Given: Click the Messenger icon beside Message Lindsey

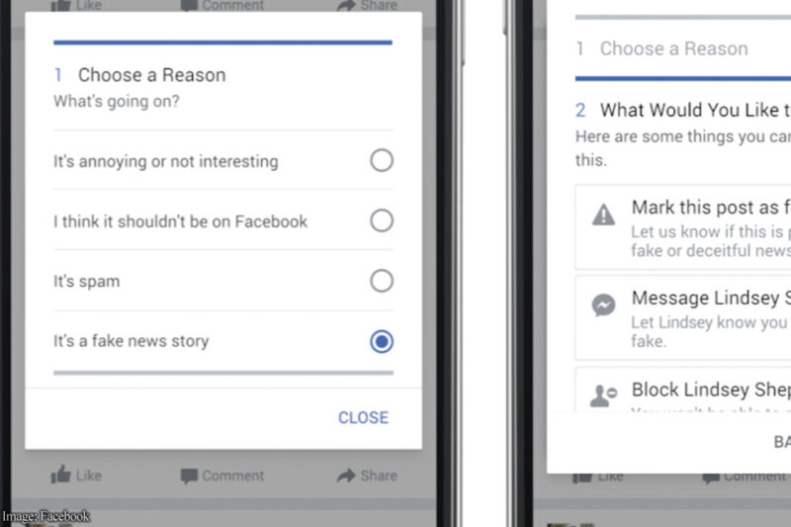Looking at the screenshot, I should tap(603, 305).
